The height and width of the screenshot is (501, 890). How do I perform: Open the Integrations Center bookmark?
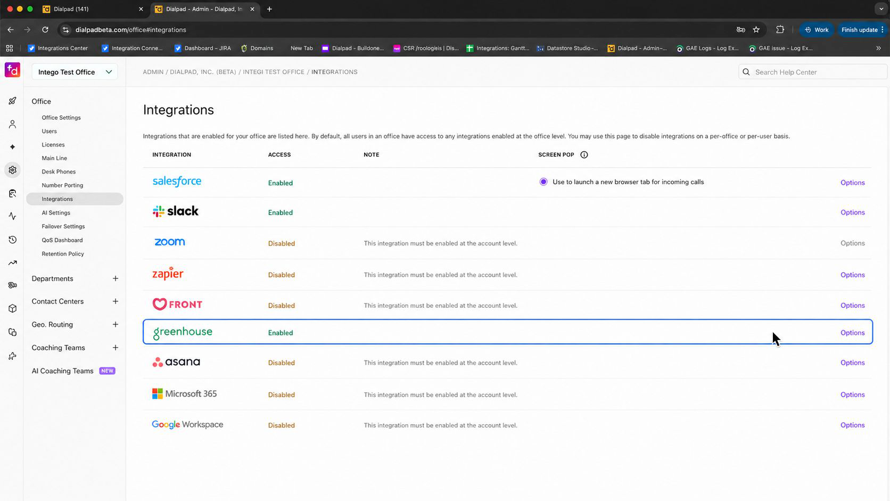tap(57, 48)
